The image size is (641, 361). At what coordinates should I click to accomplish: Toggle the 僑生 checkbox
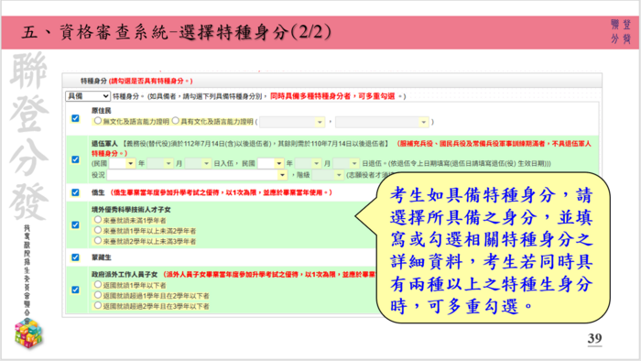[x=75, y=192]
